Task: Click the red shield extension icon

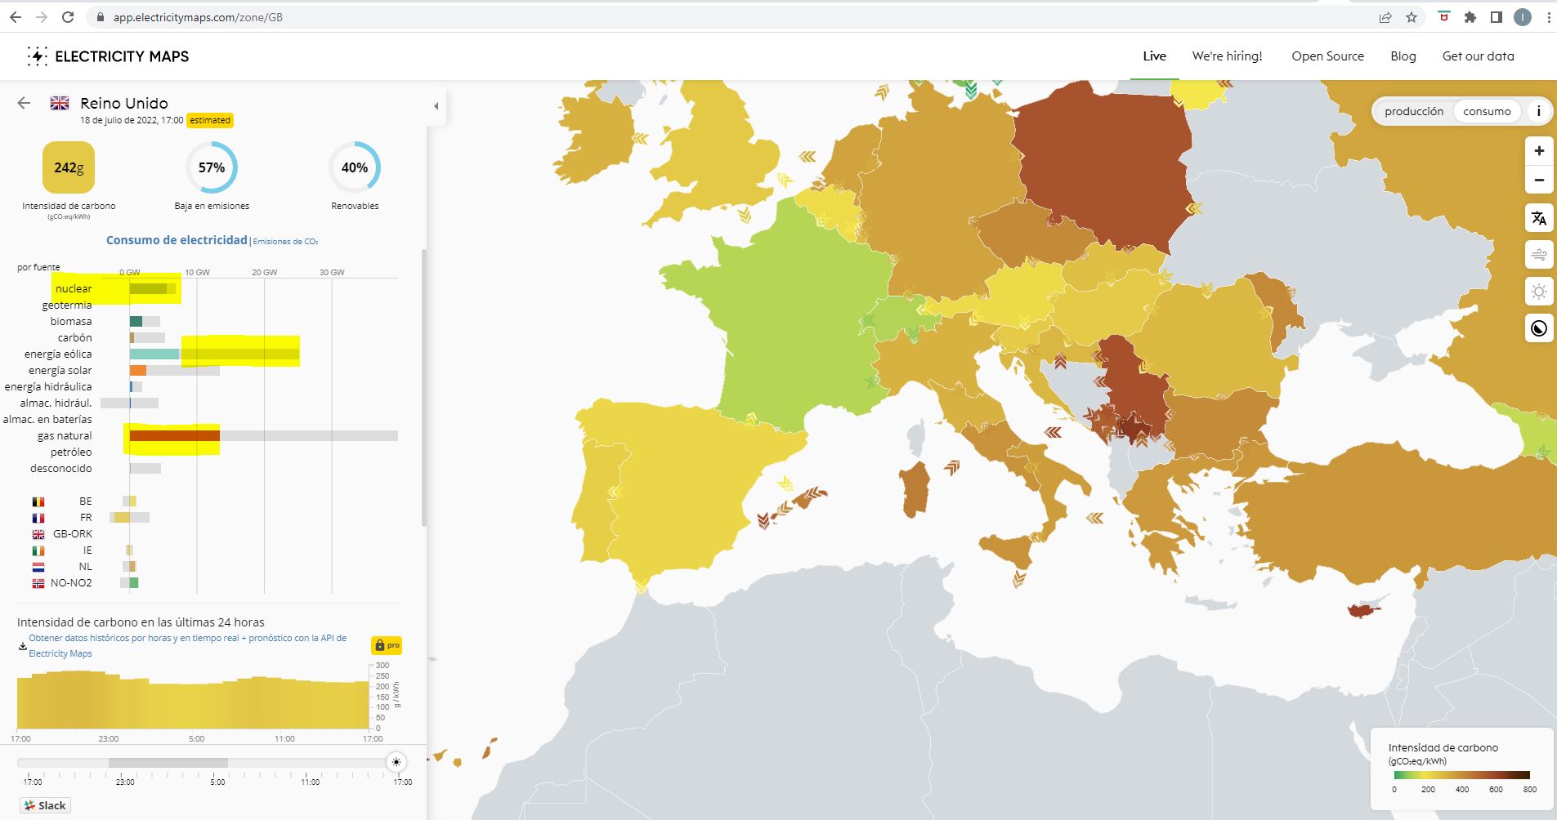Action: 1444,17
